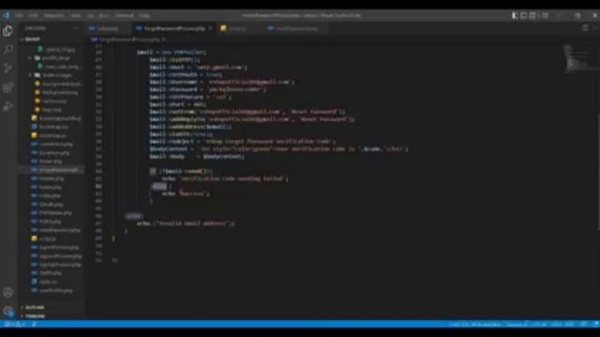The image size is (600, 337).
Task: Click line number 46 in gutter
Action: pos(99,216)
